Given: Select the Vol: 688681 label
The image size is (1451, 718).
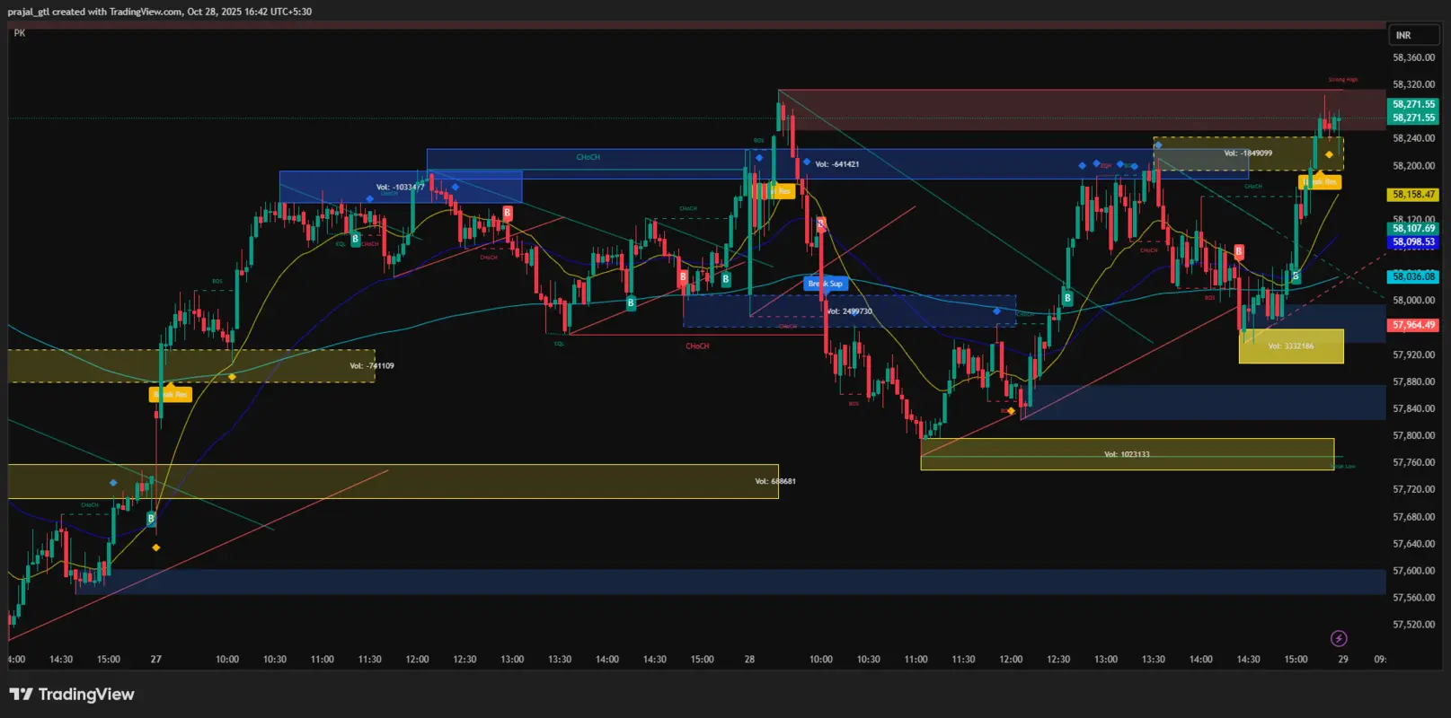Looking at the screenshot, I should pos(775,481).
